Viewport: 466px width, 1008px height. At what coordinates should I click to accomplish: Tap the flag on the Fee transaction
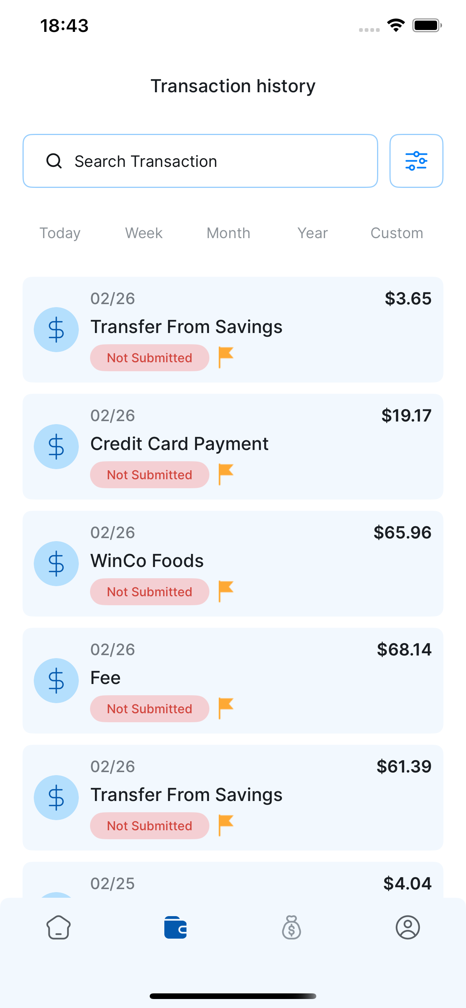[x=226, y=708]
